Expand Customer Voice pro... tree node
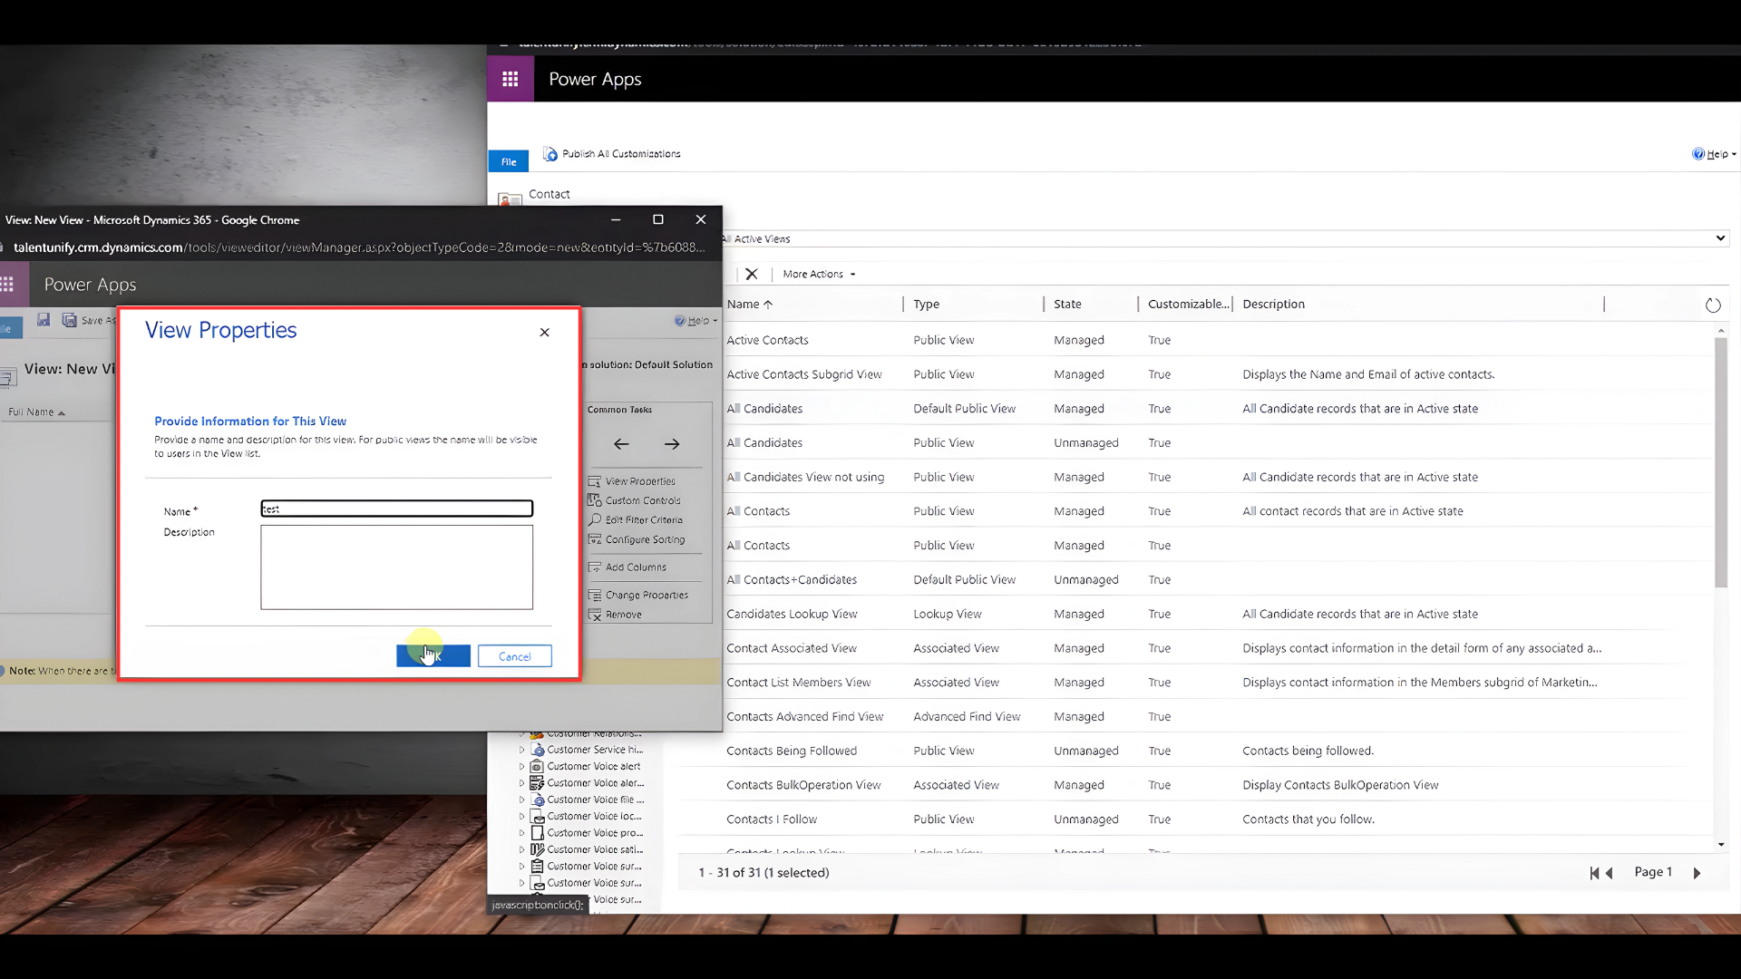 point(521,833)
